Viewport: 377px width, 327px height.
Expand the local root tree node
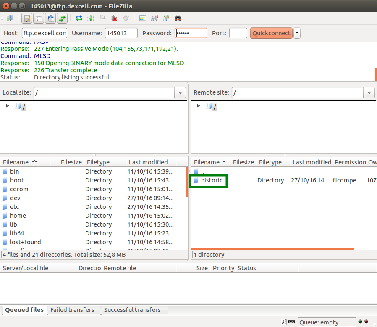click(8, 106)
